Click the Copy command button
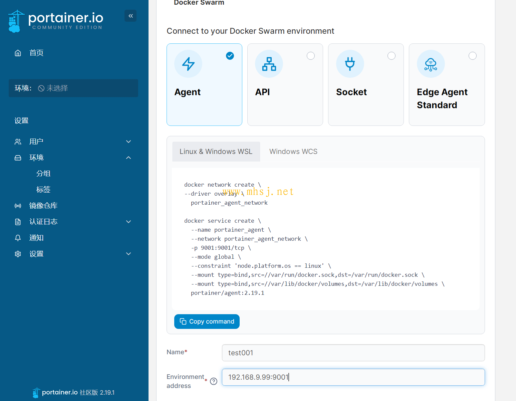Screen dimensions: 516x401 [x=207, y=322]
